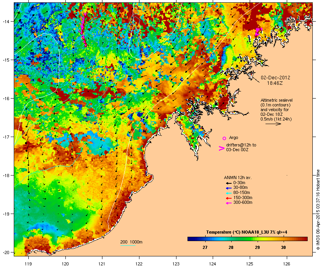
Task: Click the longitude label 121
Action: 102,264
